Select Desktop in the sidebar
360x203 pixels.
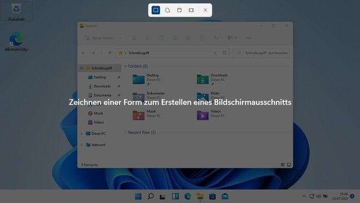(x=100, y=77)
